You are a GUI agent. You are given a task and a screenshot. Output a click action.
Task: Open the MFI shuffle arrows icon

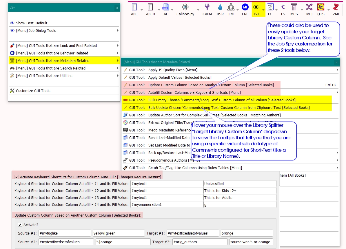(309, 7)
